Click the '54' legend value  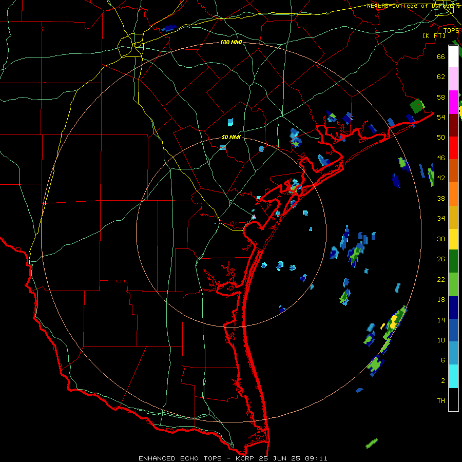441,117
